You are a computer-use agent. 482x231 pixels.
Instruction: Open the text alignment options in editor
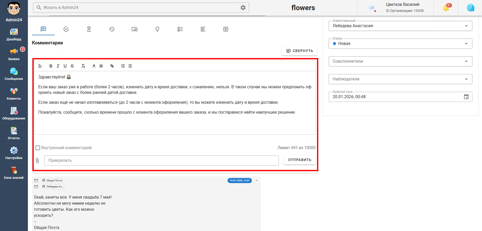click(40, 66)
